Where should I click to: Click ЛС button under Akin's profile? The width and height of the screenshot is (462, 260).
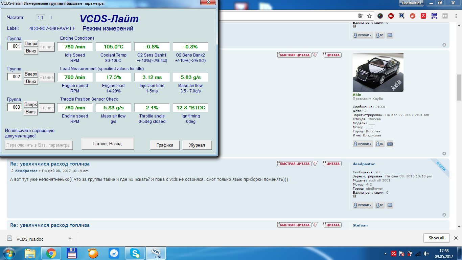[x=380, y=144]
